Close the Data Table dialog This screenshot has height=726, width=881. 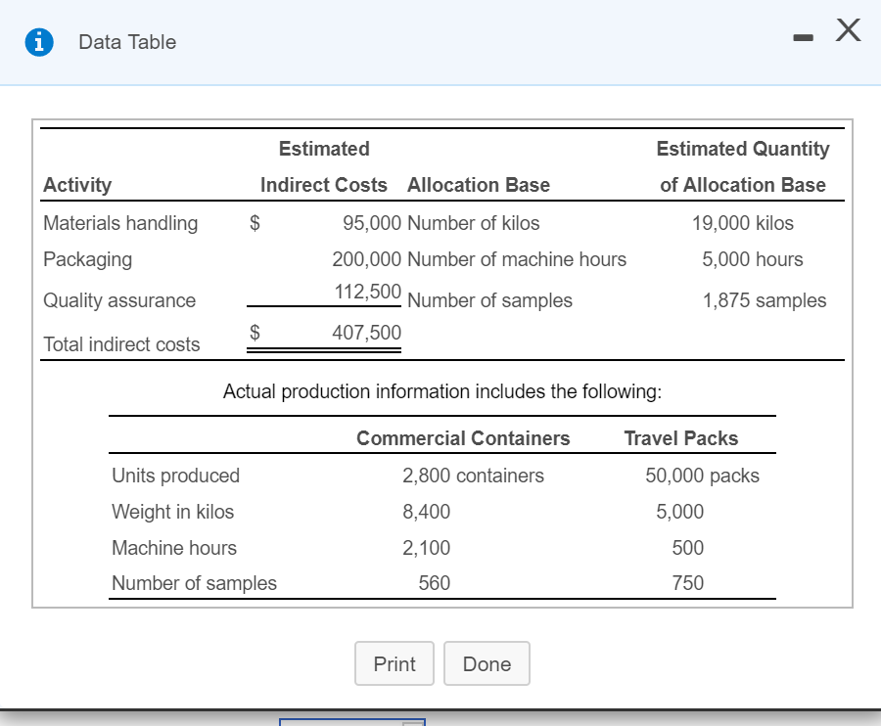(x=846, y=30)
